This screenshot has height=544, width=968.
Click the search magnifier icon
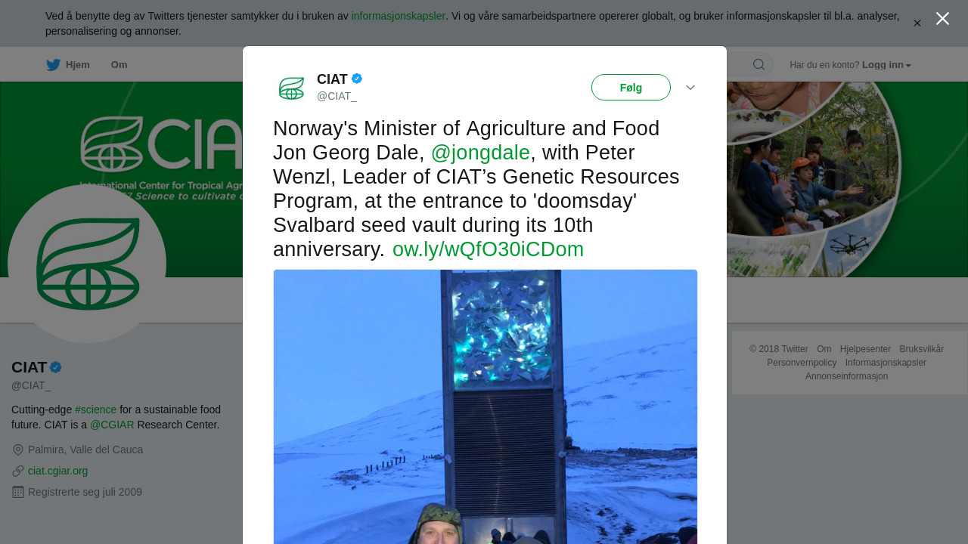tap(759, 65)
